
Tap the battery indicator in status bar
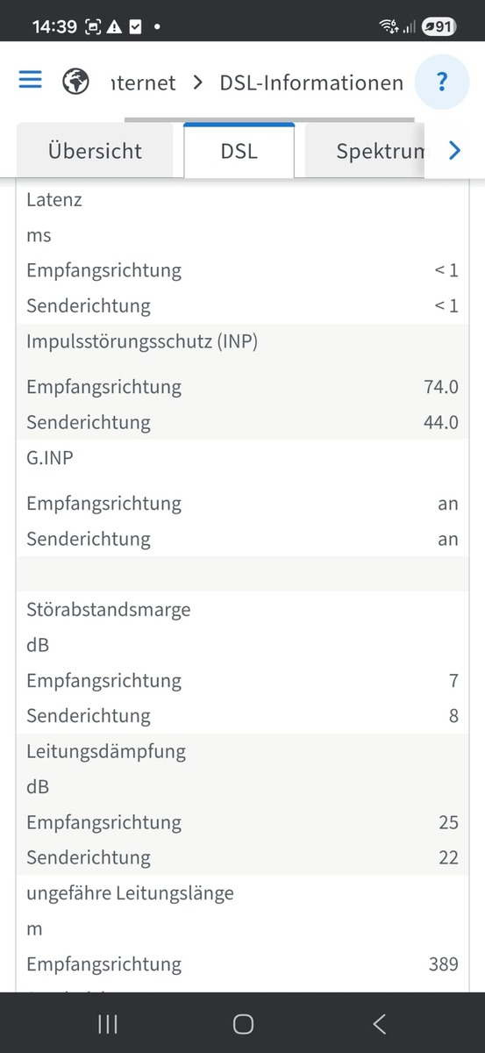click(438, 26)
